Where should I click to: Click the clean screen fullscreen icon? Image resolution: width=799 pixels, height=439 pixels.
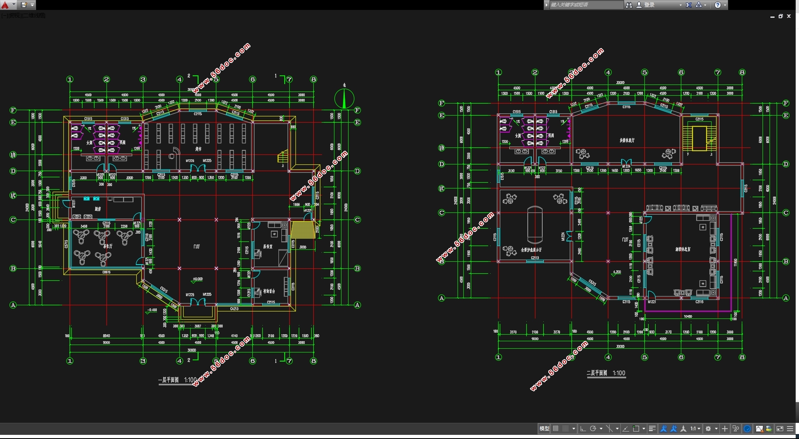780,429
